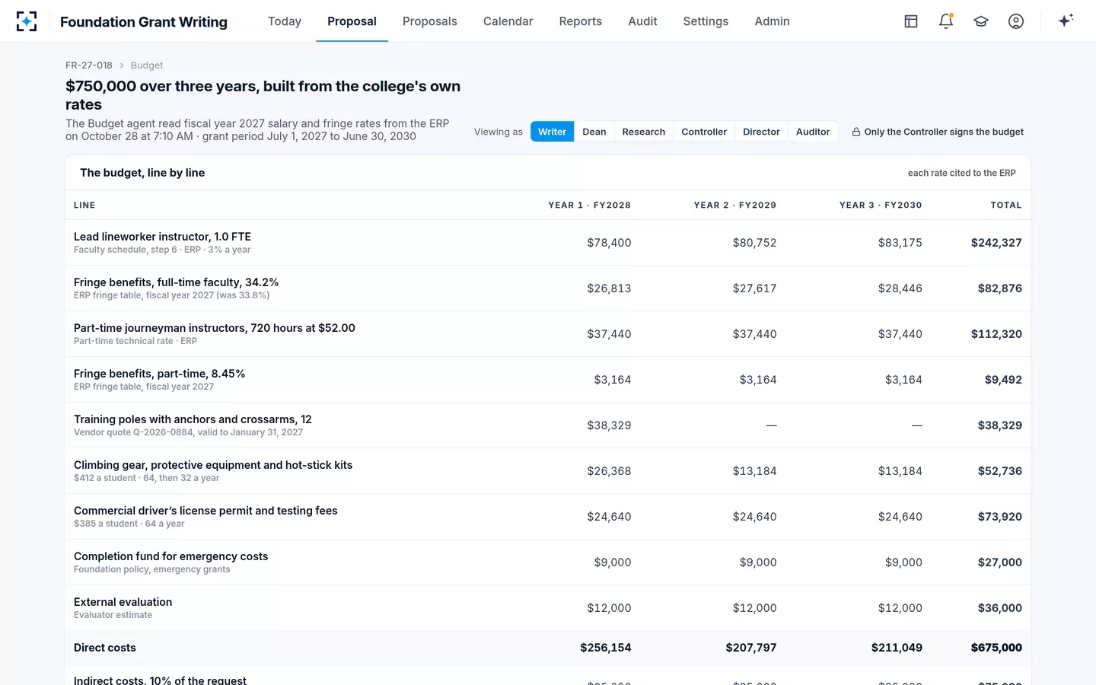This screenshot has width=1096, height=685.
Task: Select External evaluation line
Action: (548, 608)
